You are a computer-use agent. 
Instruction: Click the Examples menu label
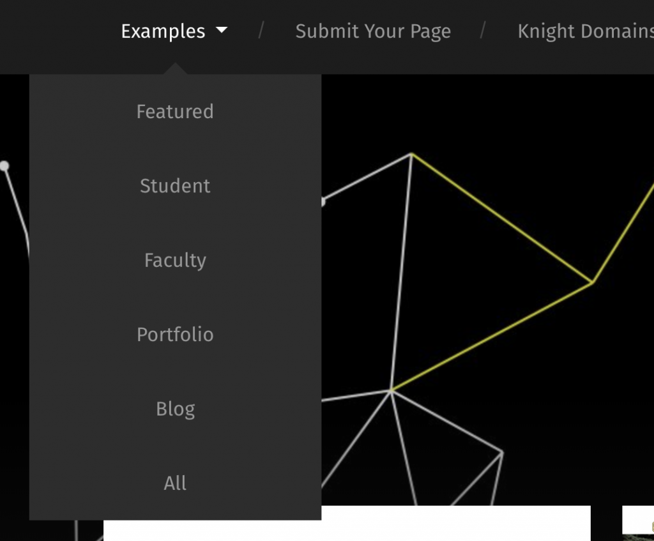click(x=163, y=31)
